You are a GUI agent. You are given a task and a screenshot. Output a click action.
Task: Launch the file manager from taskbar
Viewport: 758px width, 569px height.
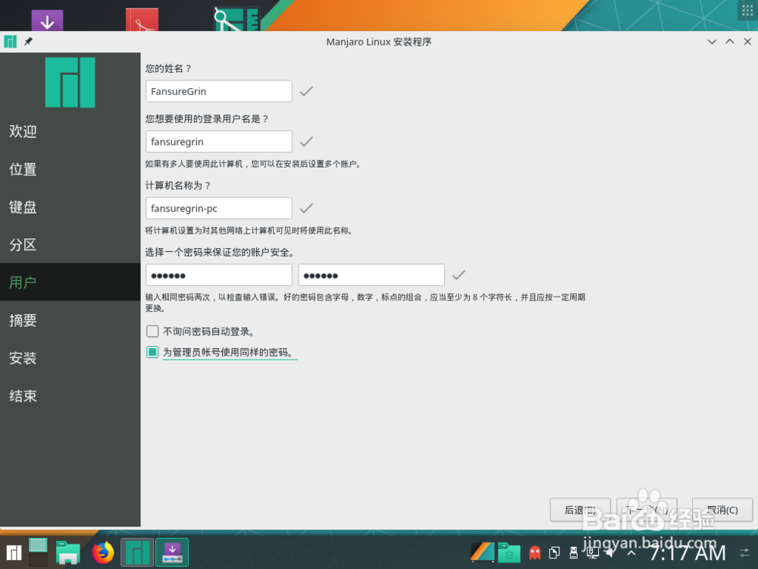pyautogui.click(x=67, y=552)
